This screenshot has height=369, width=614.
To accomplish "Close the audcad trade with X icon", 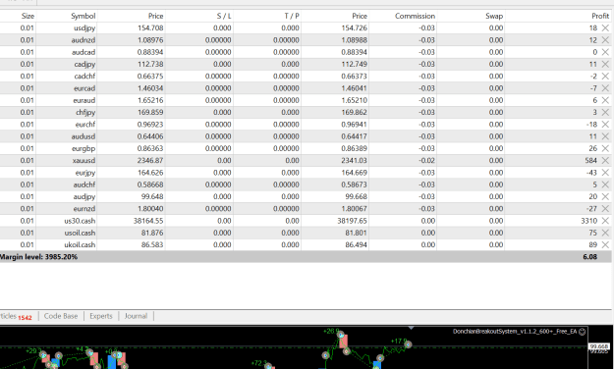I will coord(605,52).
